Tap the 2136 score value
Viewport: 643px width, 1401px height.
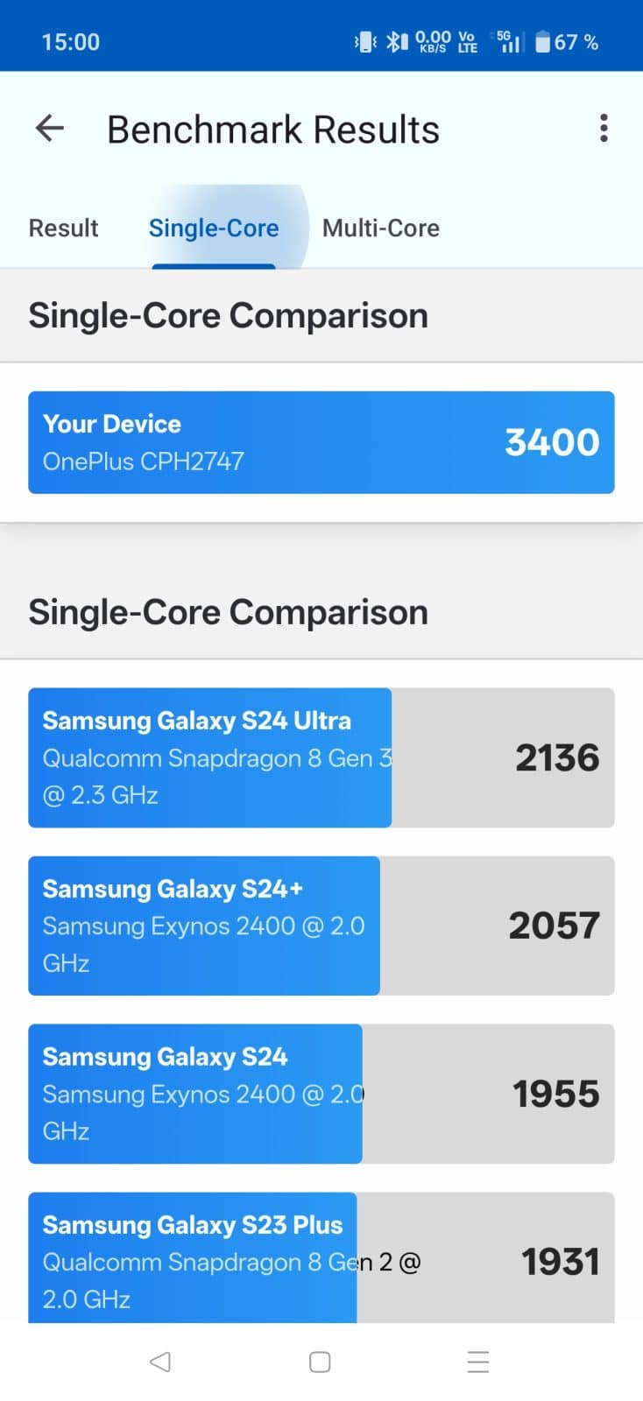[x=557, y=758]
